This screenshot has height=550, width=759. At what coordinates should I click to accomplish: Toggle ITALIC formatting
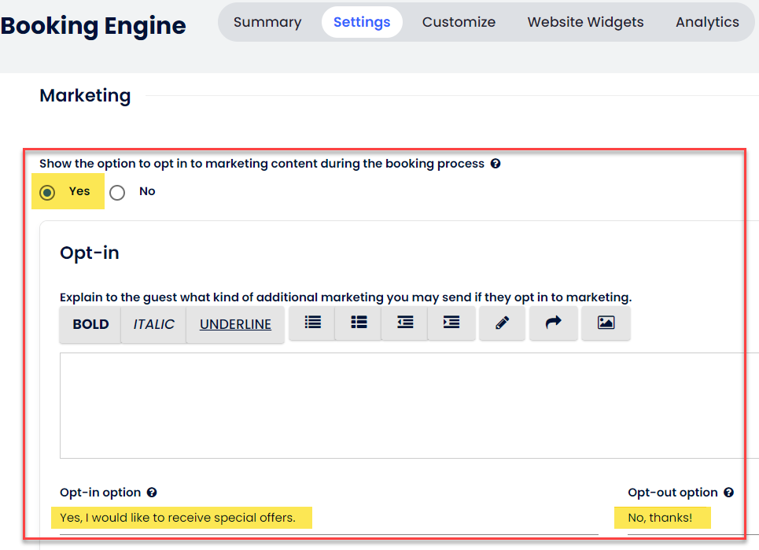[153, 324]
